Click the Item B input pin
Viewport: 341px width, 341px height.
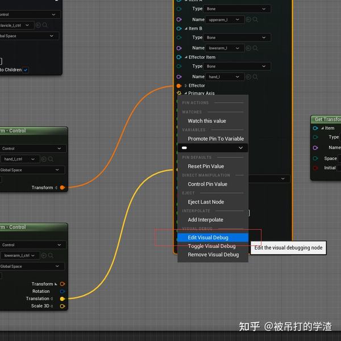coord(179,28)
